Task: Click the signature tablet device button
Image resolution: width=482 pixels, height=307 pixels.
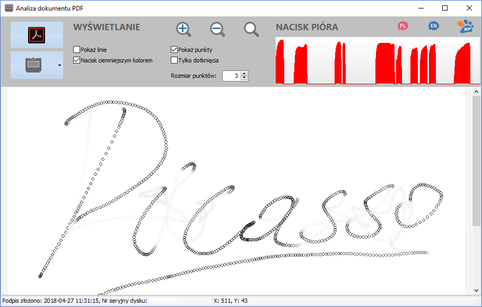Action: [x=33, y=65]
